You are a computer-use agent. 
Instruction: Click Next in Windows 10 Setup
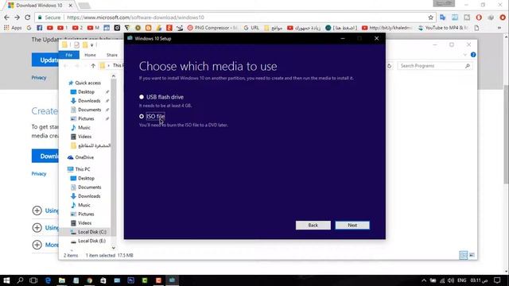pyautogui.click(x=352, y=225)
